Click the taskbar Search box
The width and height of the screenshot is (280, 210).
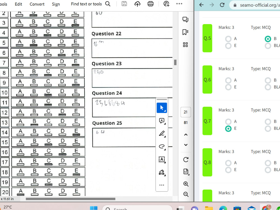[x=137, y=208]
